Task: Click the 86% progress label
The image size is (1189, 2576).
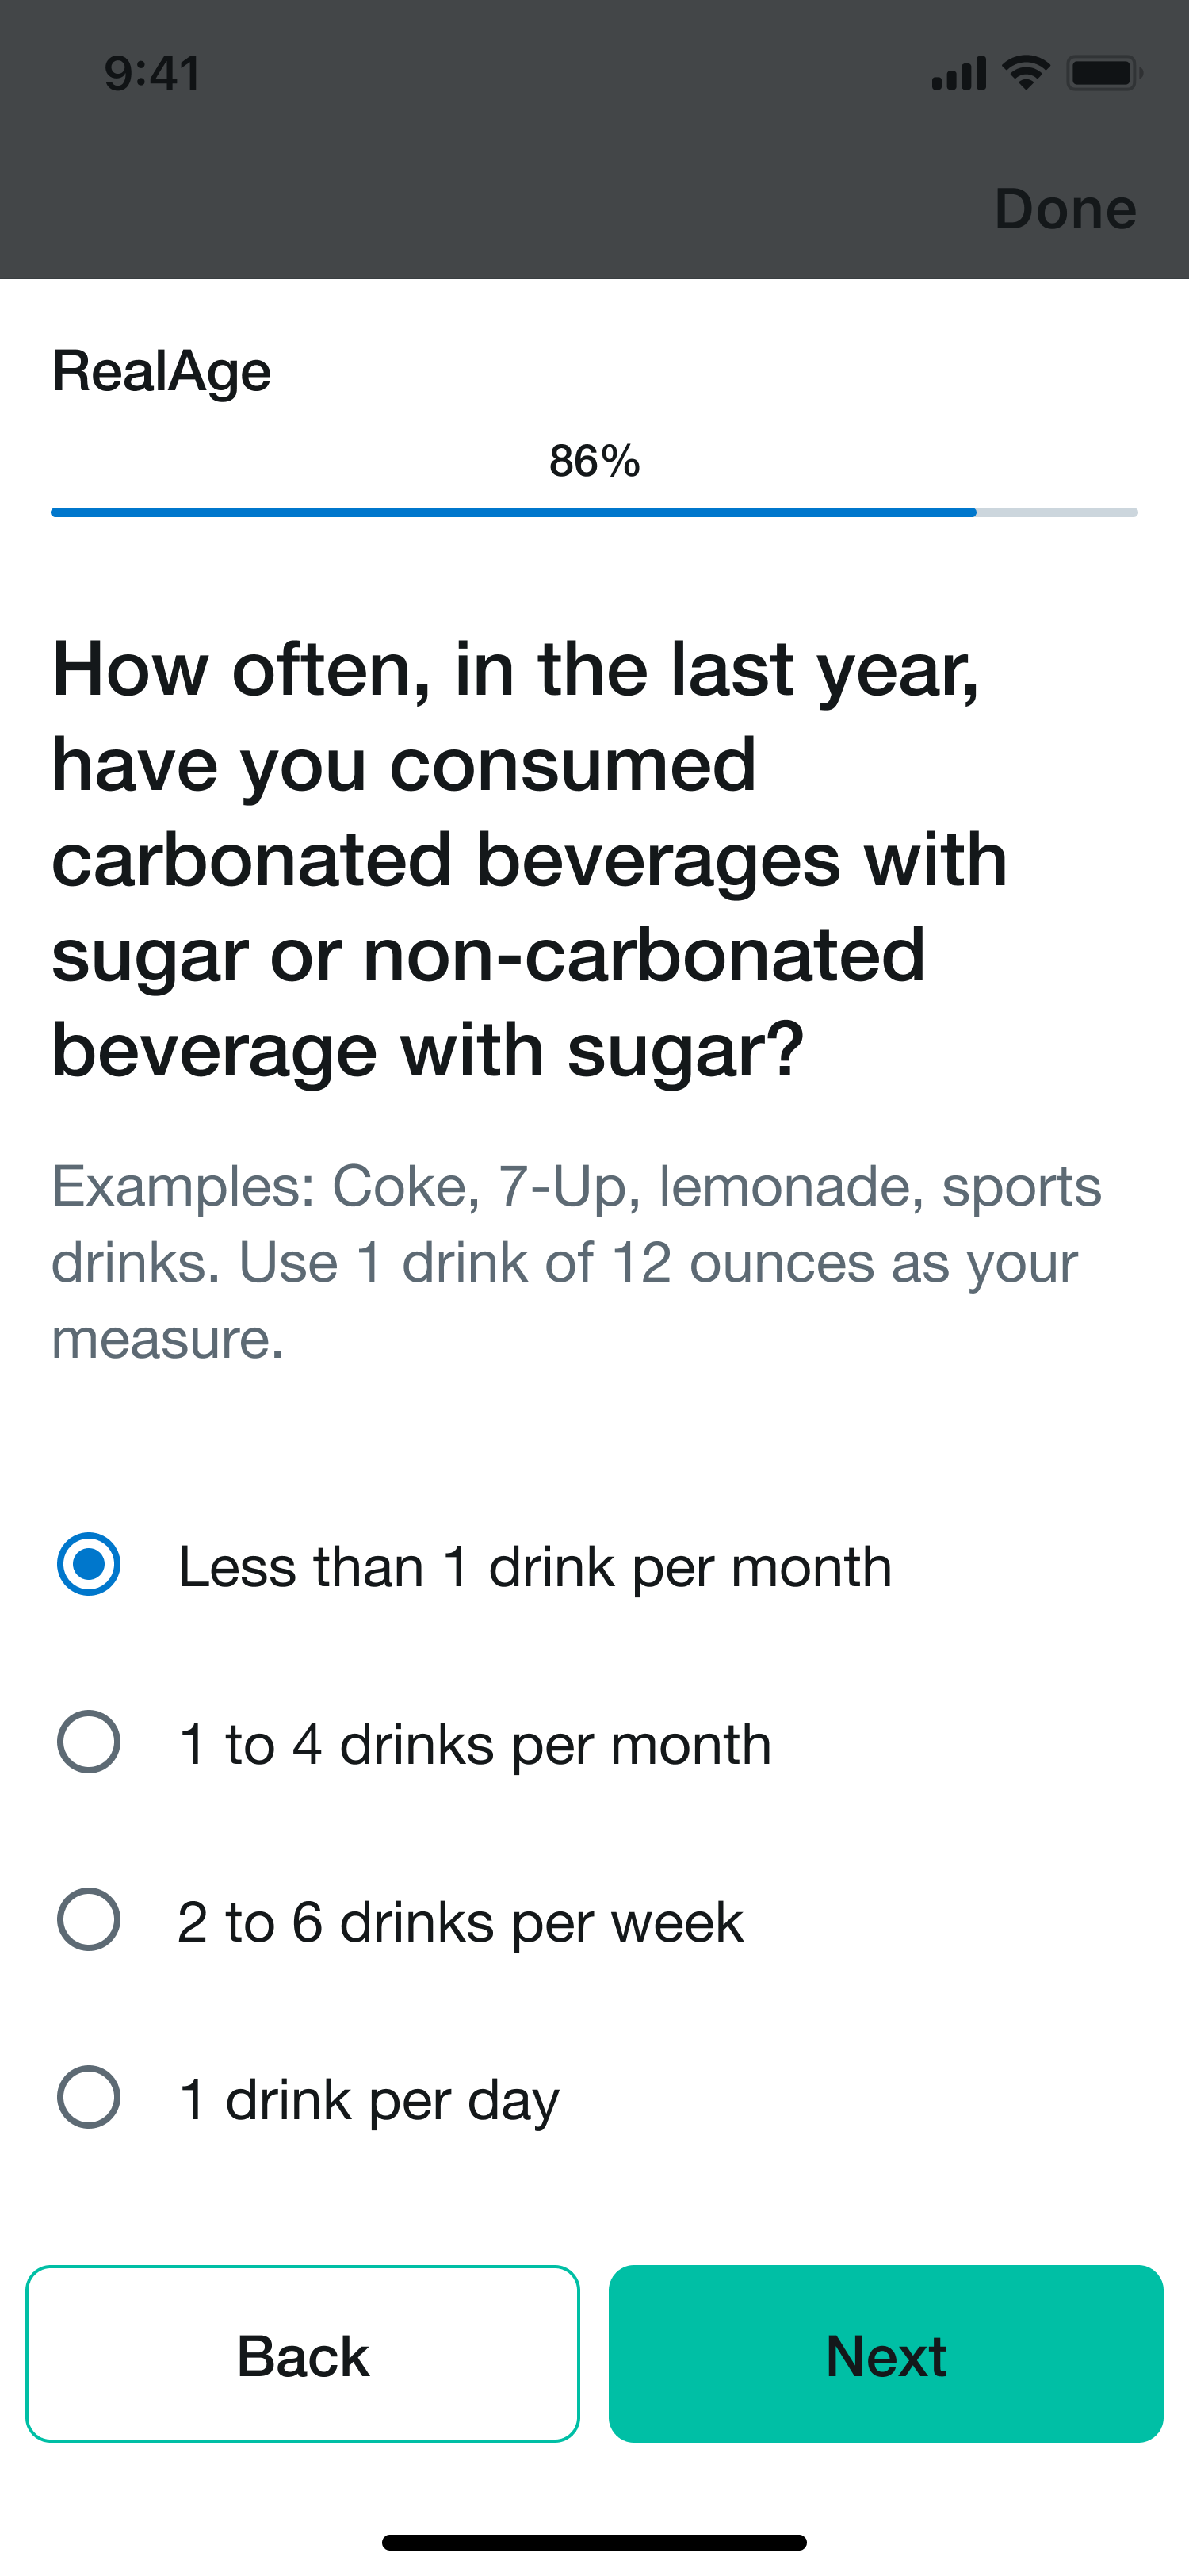Action: pyautogui.click(x=594, y=461)
